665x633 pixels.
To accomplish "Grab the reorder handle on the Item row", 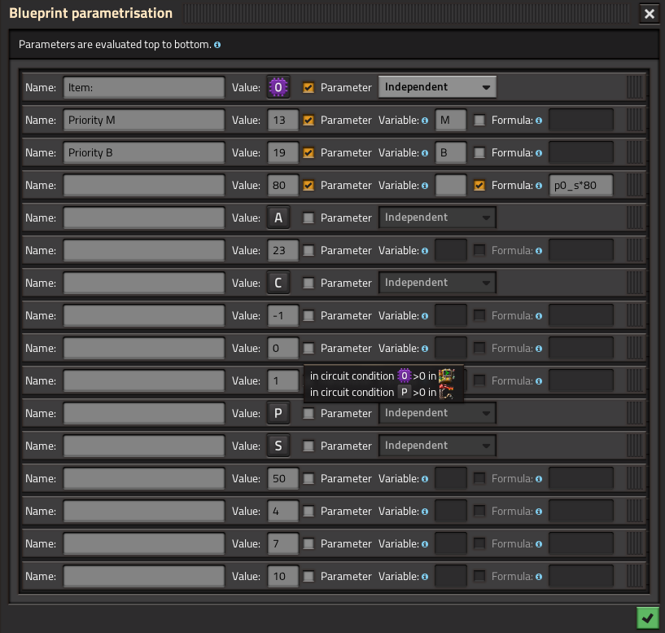I will pos(634,87).
